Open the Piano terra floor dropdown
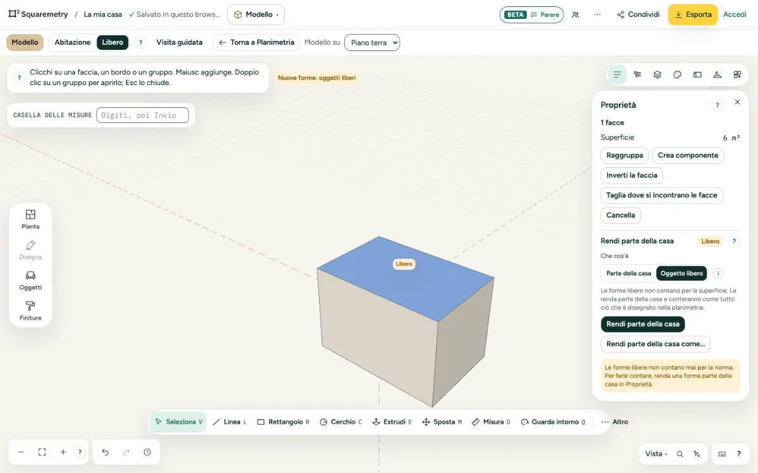Viewport: 758px width, 473px height. point(372,43)
